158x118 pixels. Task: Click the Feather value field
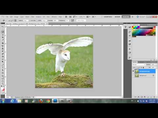(x=26, y=20)
